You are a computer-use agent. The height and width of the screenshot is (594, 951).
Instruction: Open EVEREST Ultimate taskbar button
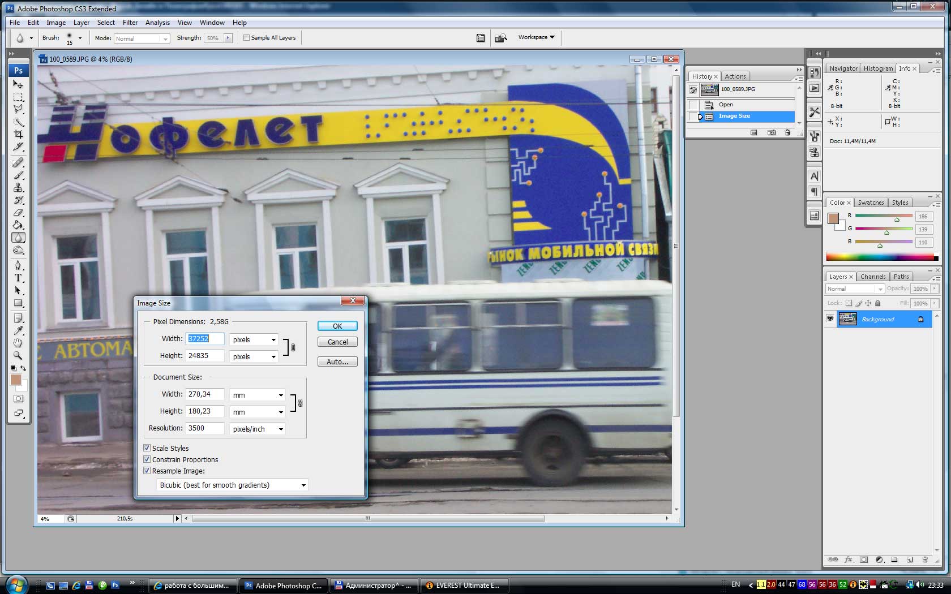(465, 586)
